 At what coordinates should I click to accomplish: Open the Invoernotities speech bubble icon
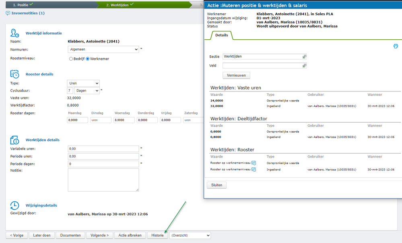(x=8, y=13)
